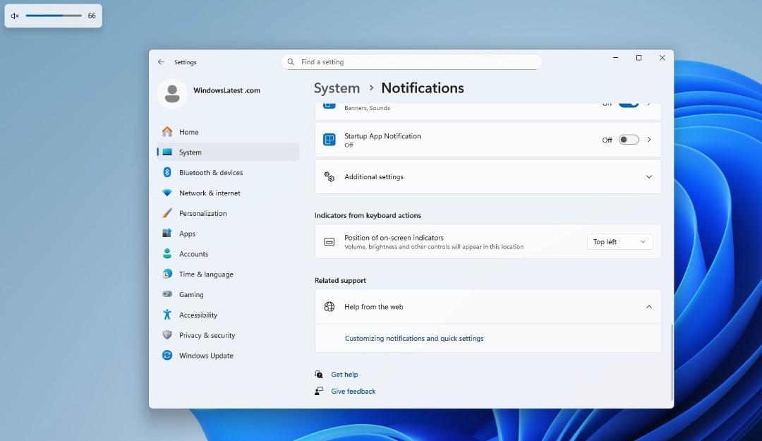762x441 pixels.
Task: Open the on-screen indicators position dropdown
Action: 619,241
